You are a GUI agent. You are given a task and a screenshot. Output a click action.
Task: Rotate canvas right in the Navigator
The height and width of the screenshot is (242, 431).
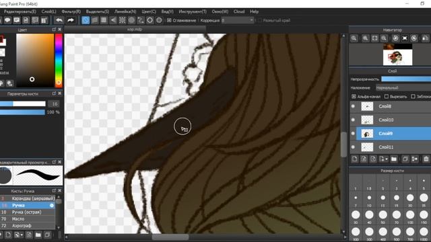(414, 38)
